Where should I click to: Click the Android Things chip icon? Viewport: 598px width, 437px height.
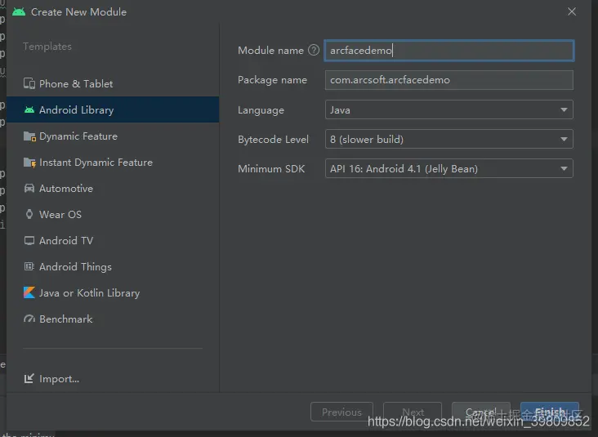(x=29, y=266)
